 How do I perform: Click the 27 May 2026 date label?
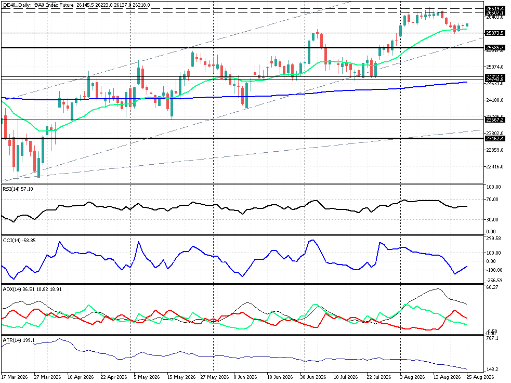214,377
